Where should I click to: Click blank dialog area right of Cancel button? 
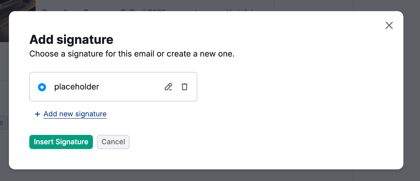(x=236, y=142)
